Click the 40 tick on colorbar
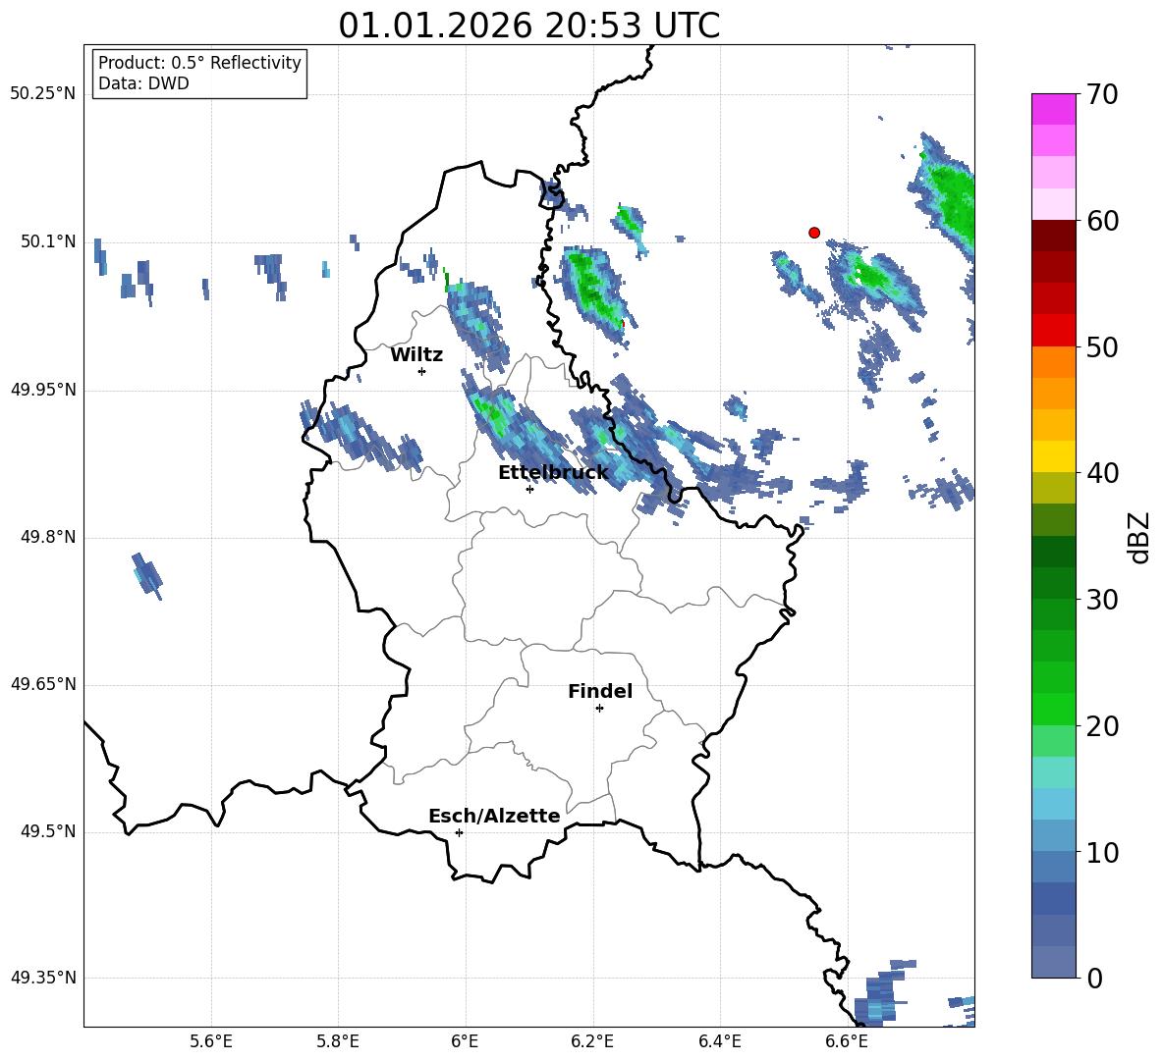Viewport: 1163px width, 1061px height. tap(1102, 473)
